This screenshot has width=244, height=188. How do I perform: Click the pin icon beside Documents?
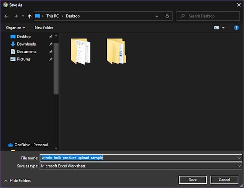tap(51, 52)
